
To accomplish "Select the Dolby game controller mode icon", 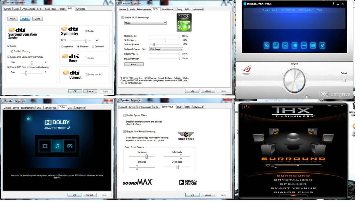I will [x=69, y=146].
